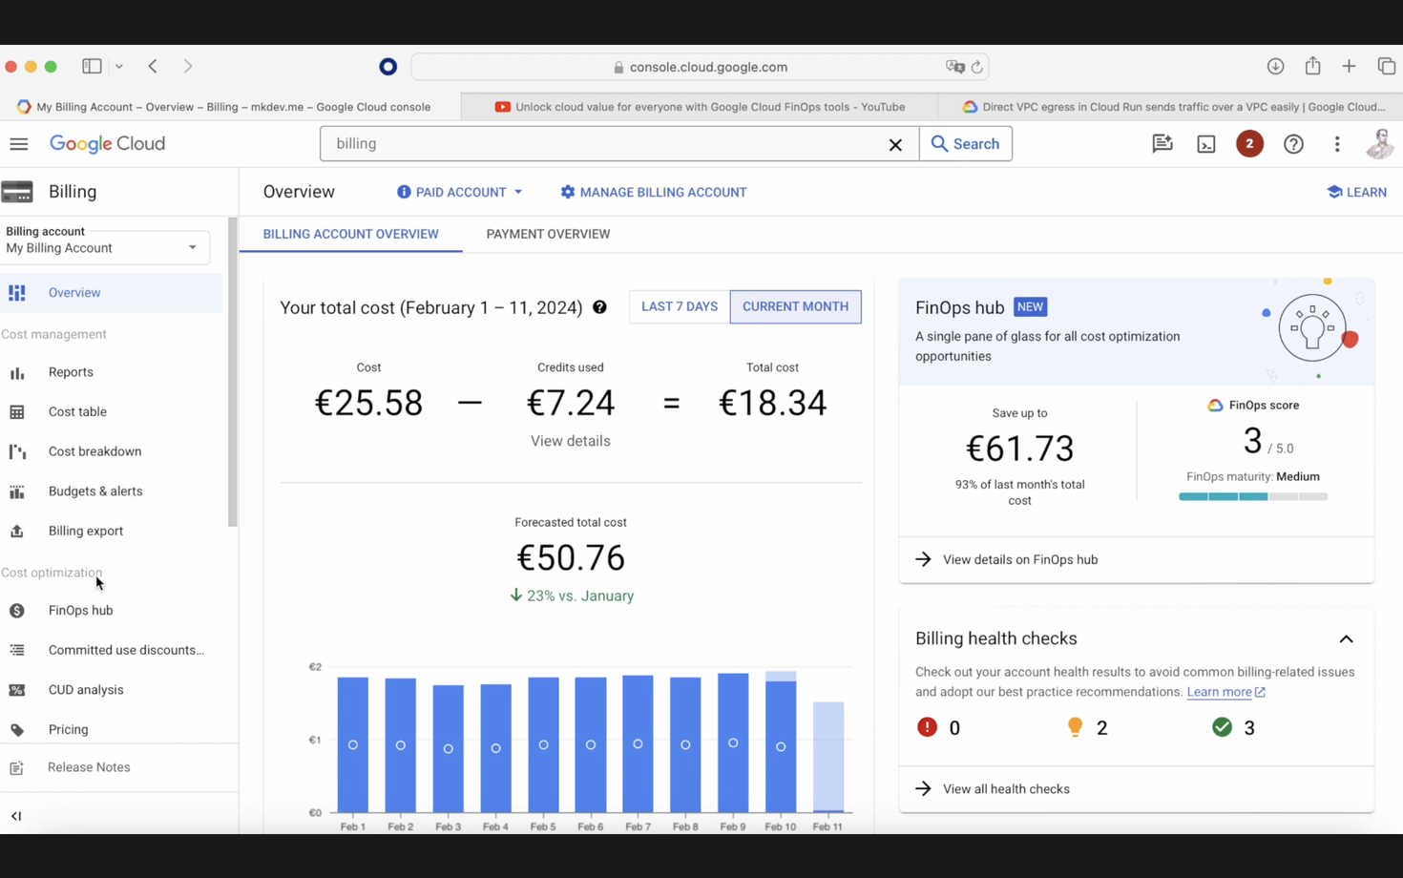This screenshot has height=878, width=1403.
Task: Open Safari tab group dropdown arrow
Action: click(119, 66)
